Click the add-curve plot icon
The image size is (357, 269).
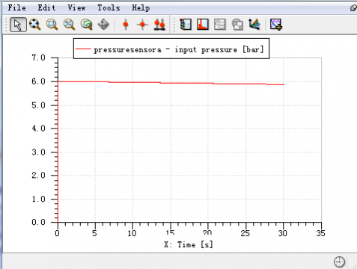[276, 25]
